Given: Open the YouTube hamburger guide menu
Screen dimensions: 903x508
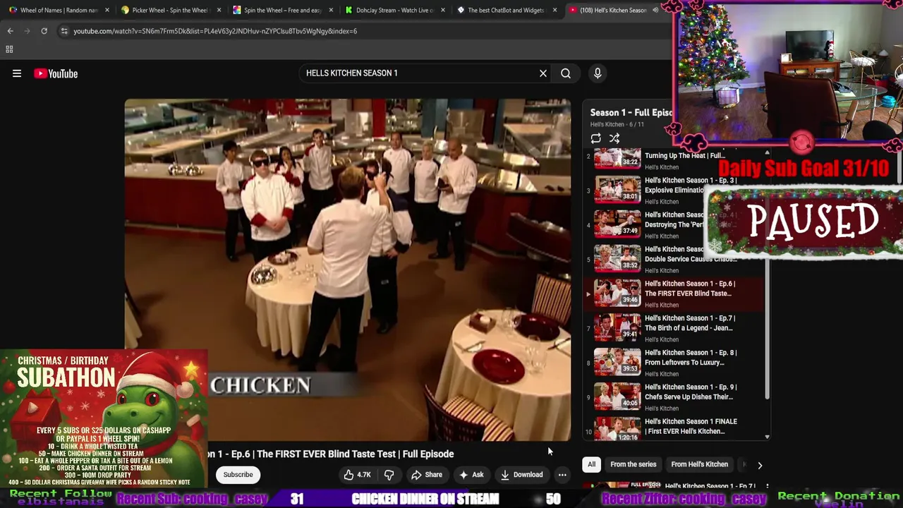Looking at the screenshot, I should point(17,73).
